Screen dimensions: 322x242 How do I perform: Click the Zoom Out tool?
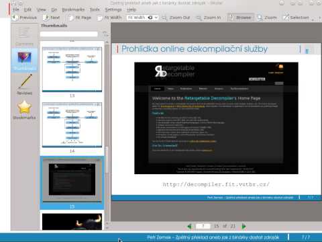tap(176, 17)
